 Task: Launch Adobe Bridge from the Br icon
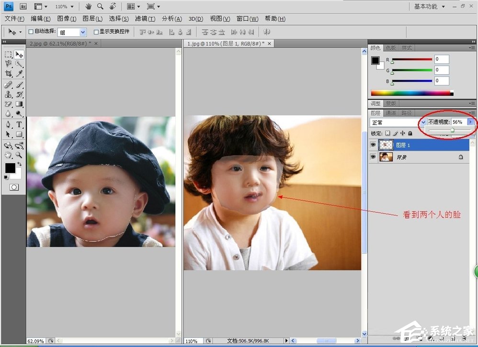coord(24,7)
